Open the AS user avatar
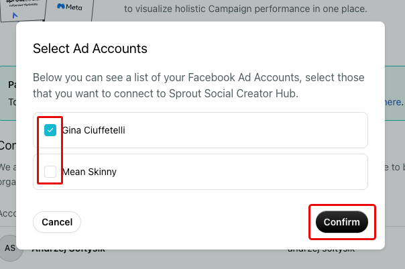 coord(10,248)
